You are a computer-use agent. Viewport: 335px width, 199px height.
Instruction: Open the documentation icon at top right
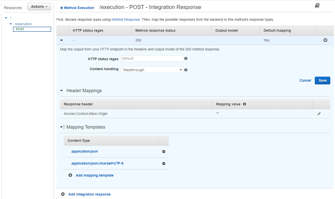[x=317, y=5]
